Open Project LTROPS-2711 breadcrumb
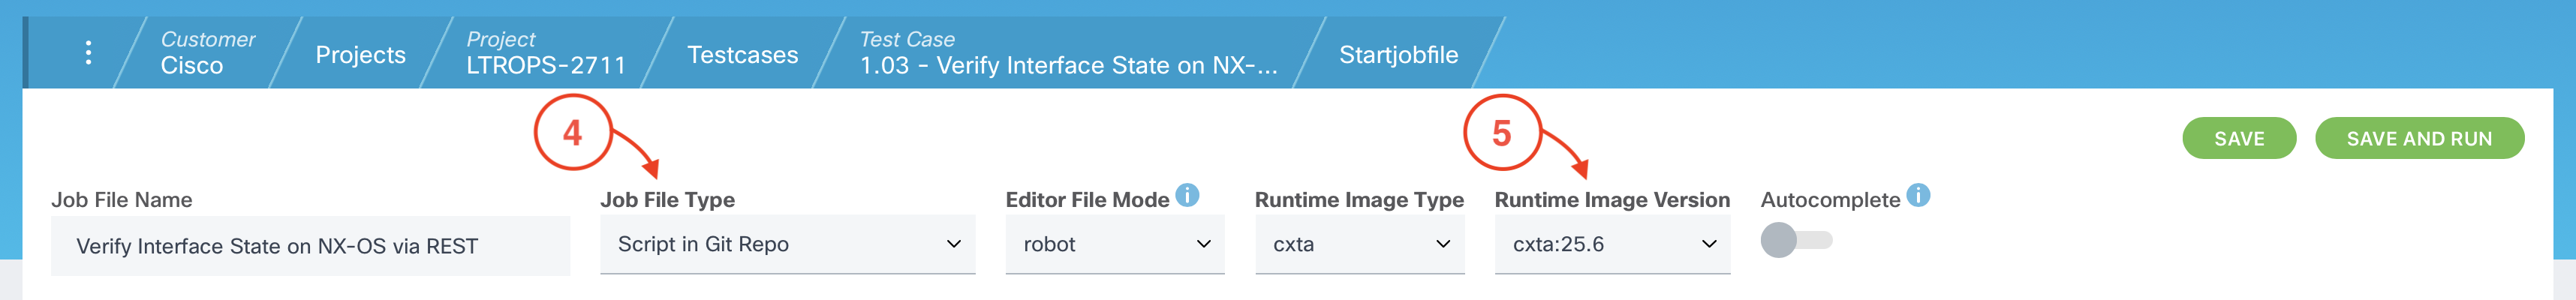The image size is (2576, 300). tap(545, 53)
